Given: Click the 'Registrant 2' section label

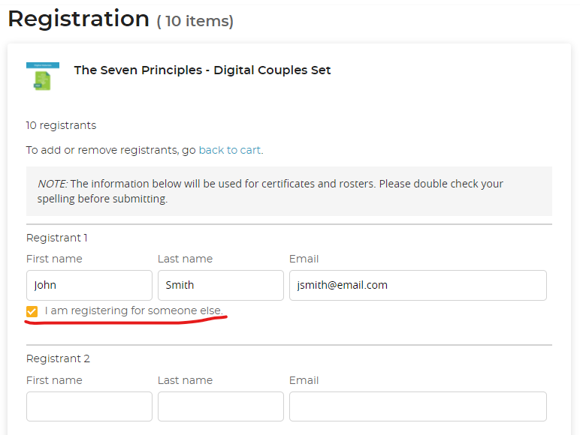Looking at the screenshot, I should pyautogui.click(x=58, y=358).
